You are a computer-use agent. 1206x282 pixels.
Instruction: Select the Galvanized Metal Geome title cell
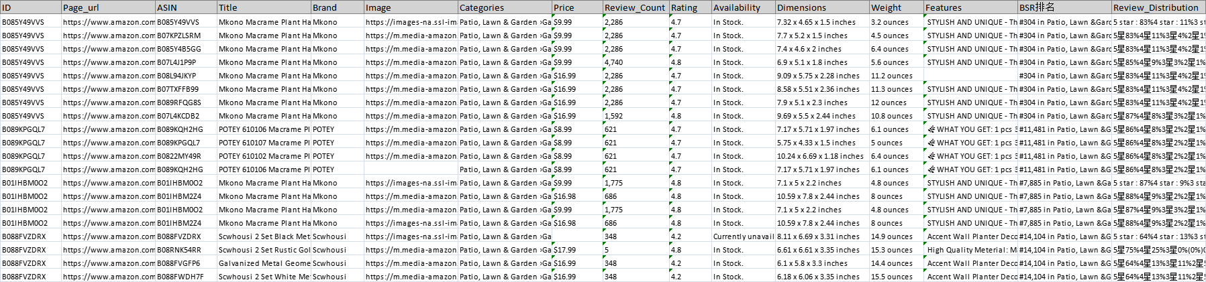[264, 263]
